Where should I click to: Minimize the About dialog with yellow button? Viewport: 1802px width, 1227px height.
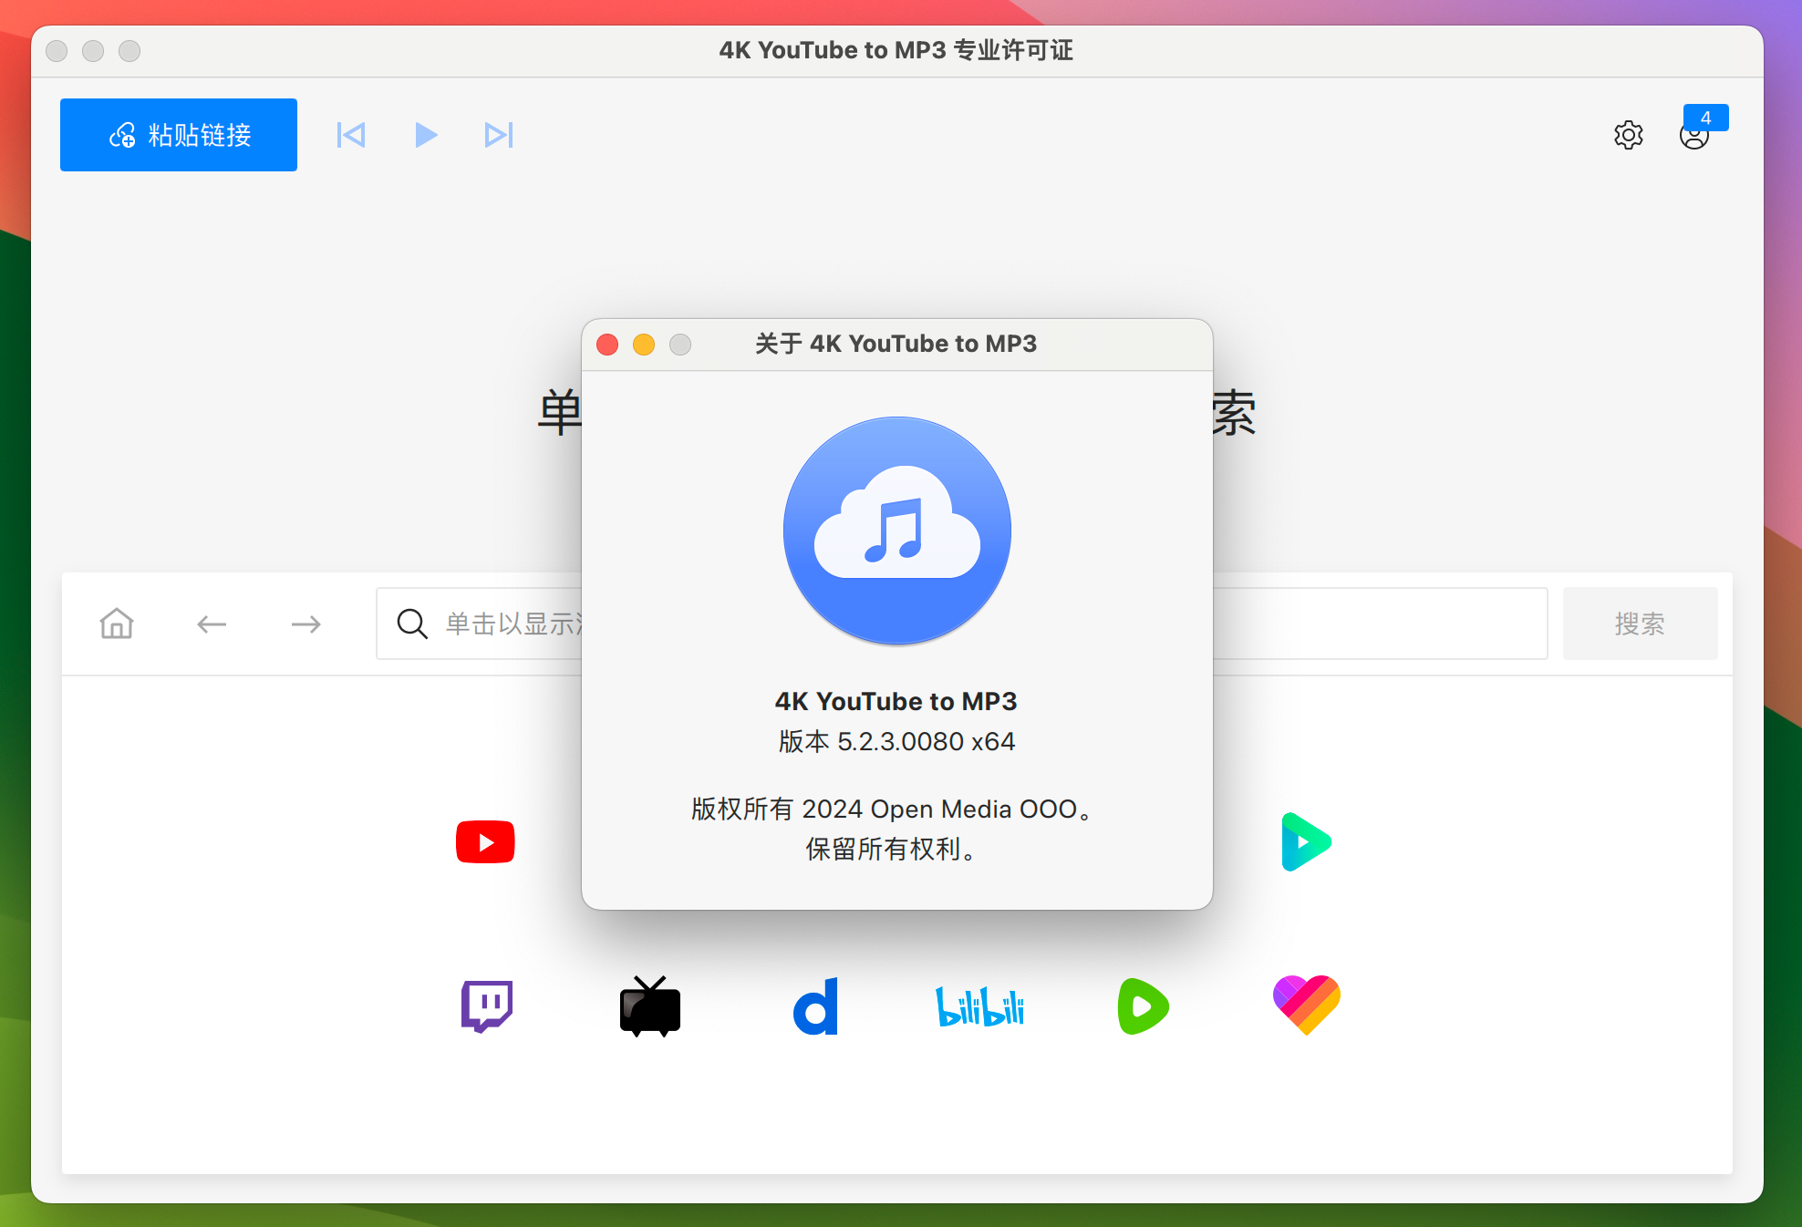pos(644,345)
